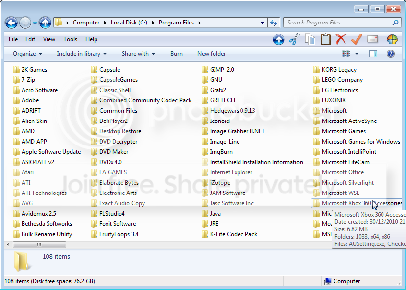Expand the arrow after Program Files breadcrumb
Image resolution: width=406 pixels, height=290 pixels.
[200, 23]
